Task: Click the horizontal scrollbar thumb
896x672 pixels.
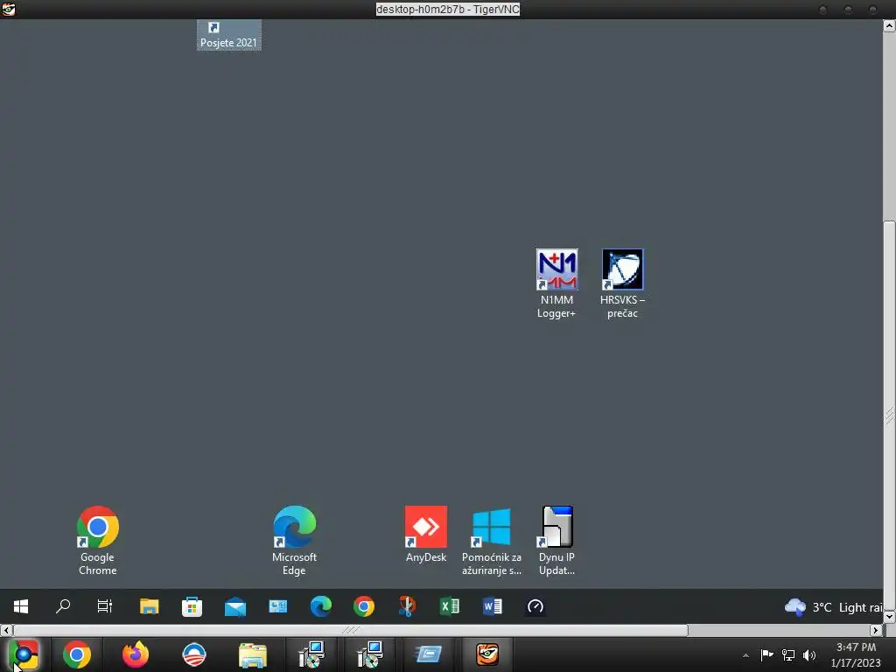Action: pyautogui.click(x=350, y=630)
